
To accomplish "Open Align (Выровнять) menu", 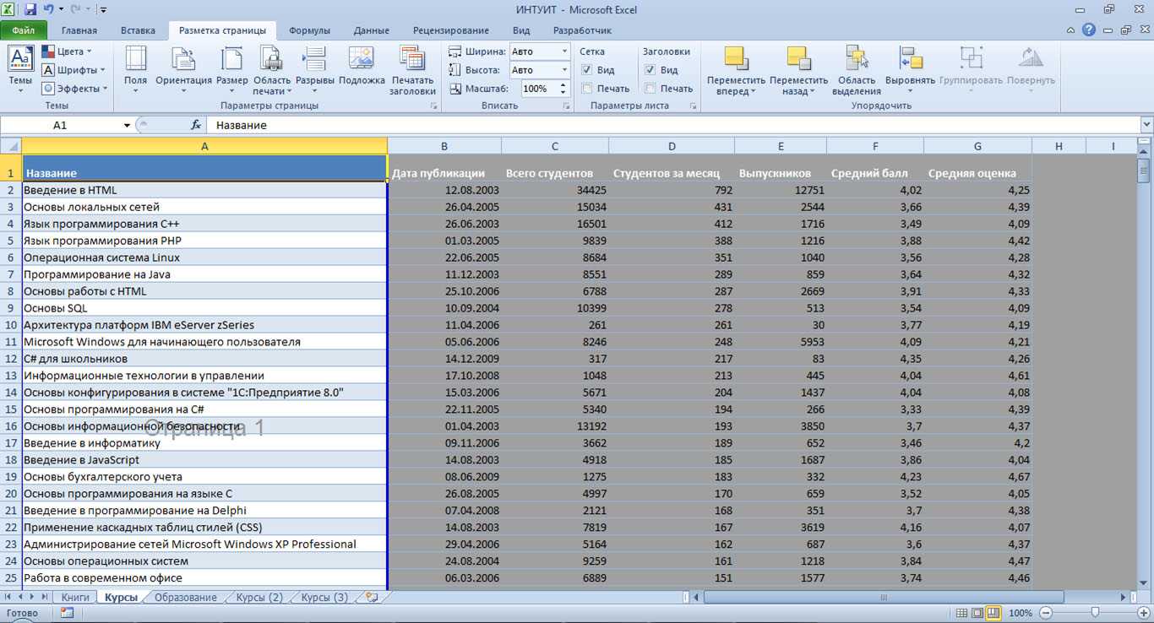I will (x=910, y=69).
